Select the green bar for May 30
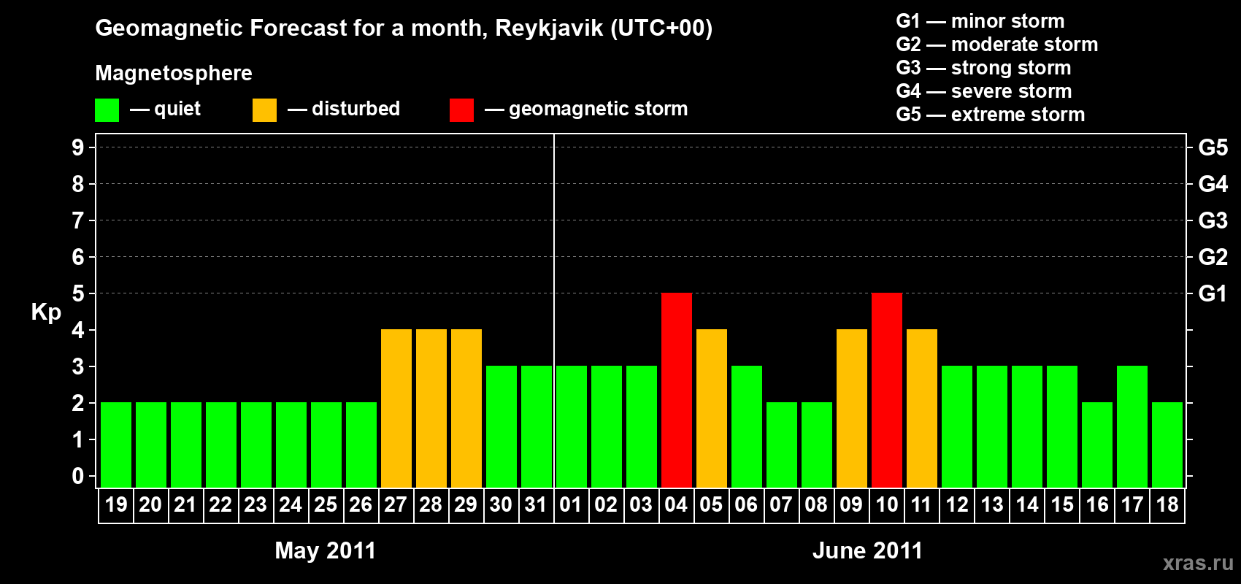The height and width of the screenshot is (584, 1241). (x=502, y=426)
